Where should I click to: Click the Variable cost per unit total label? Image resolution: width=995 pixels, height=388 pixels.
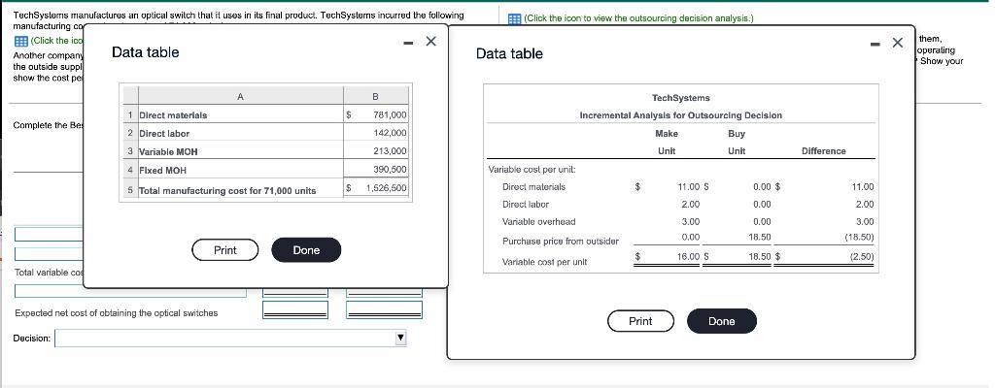pos(544,262)
